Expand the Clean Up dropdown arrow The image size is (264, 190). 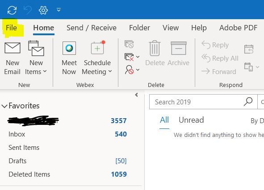(x=138, y=57)
